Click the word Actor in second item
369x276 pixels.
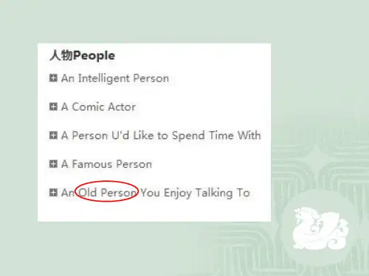tap(122, 107)
